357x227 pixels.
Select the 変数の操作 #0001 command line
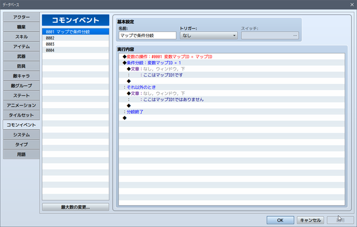pos(232,56)
